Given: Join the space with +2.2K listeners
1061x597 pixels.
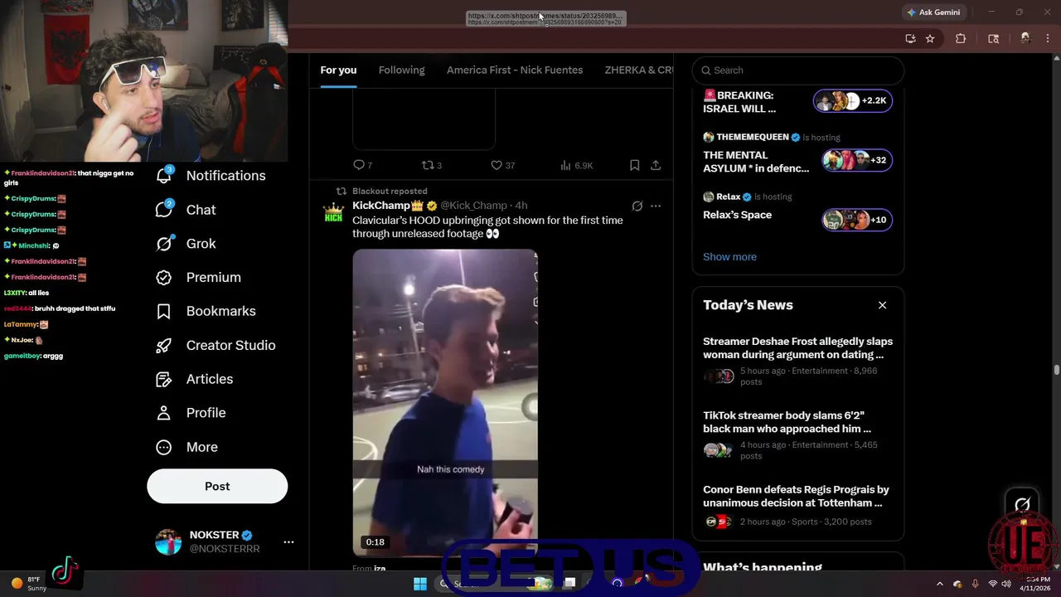Looking at the screenshot, I should coord(853,100).
